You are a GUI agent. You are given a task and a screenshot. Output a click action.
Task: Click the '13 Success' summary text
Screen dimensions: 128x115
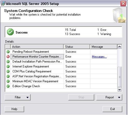72,34
